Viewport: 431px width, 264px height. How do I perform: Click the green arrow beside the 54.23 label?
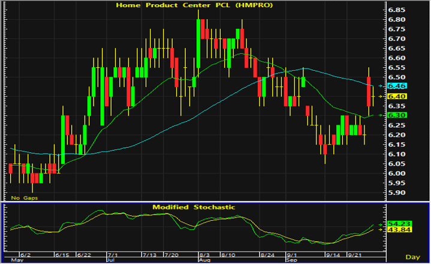pos(381,224)
